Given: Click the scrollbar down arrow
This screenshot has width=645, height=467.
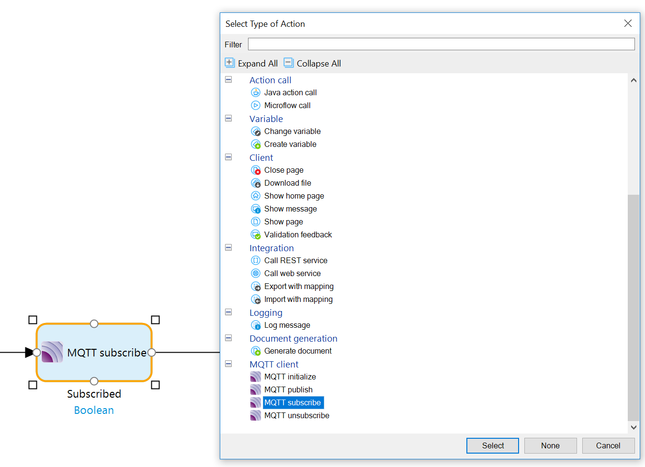Looking at the screenshot, I should tap(634, 427).
